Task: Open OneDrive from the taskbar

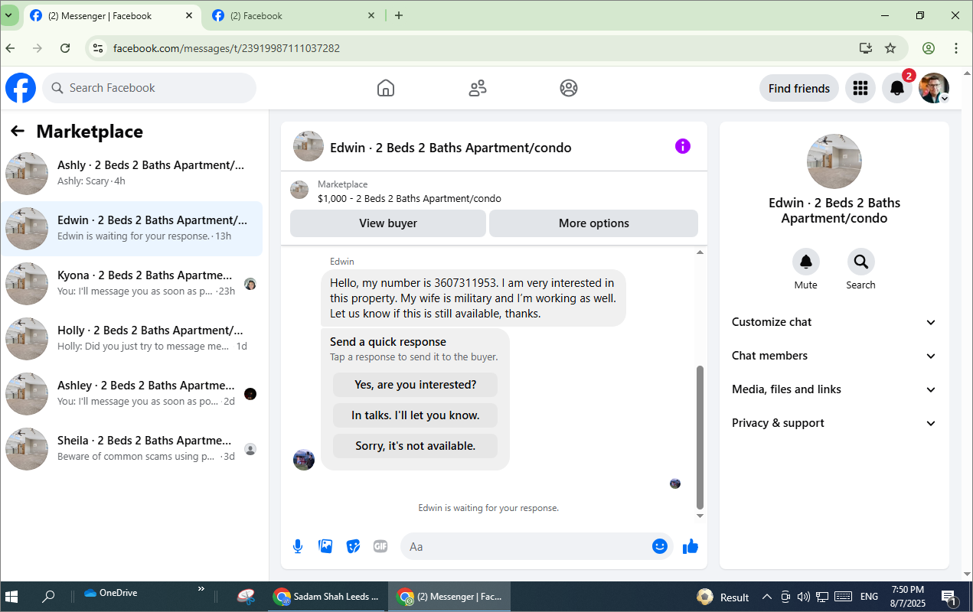Action: pos(111,593)
